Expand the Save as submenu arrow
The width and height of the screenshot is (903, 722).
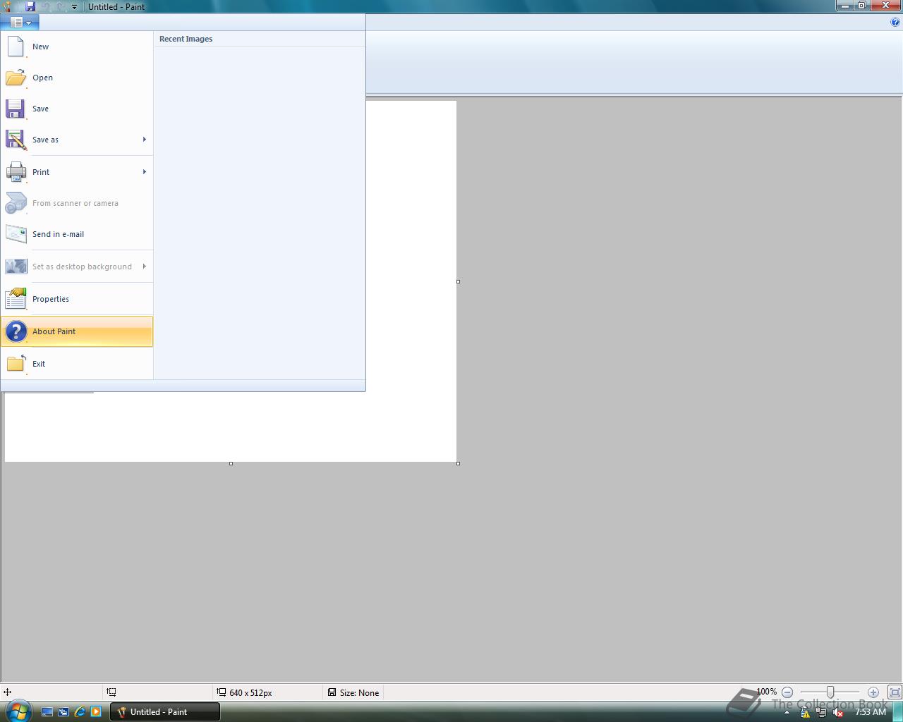[145, 140]
